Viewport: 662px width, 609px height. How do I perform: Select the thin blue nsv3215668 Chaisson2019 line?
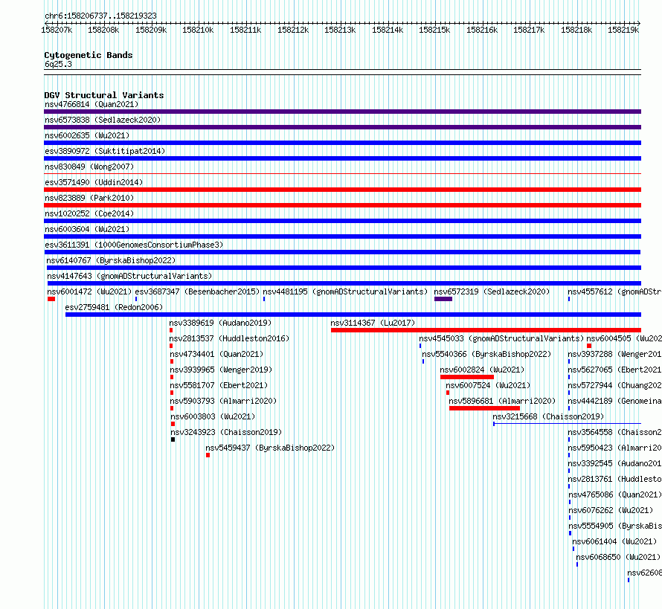567,423
